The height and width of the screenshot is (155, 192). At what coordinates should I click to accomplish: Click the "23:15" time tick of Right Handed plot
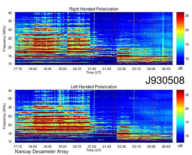[x=136, y=69]
